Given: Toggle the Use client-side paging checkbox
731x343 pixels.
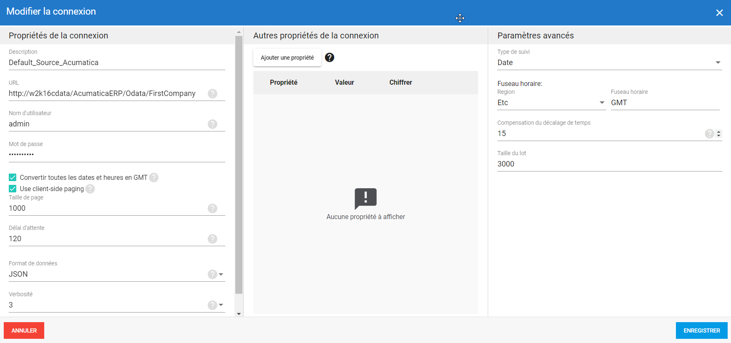Looking at the screenshot, I should [x=13, y=189].
